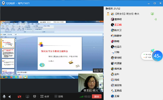Image resolution: width=163 pixels, height=100 pixels.
Task: Select the second slide thumbnail in PowerPoint panel
Action: [8, 53]
